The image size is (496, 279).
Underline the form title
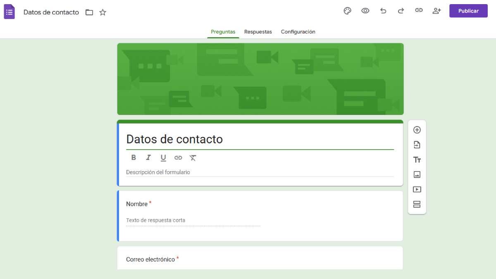click(163, 157)
